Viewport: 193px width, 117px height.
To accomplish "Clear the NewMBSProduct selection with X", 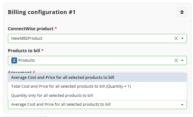I will 176,38.
